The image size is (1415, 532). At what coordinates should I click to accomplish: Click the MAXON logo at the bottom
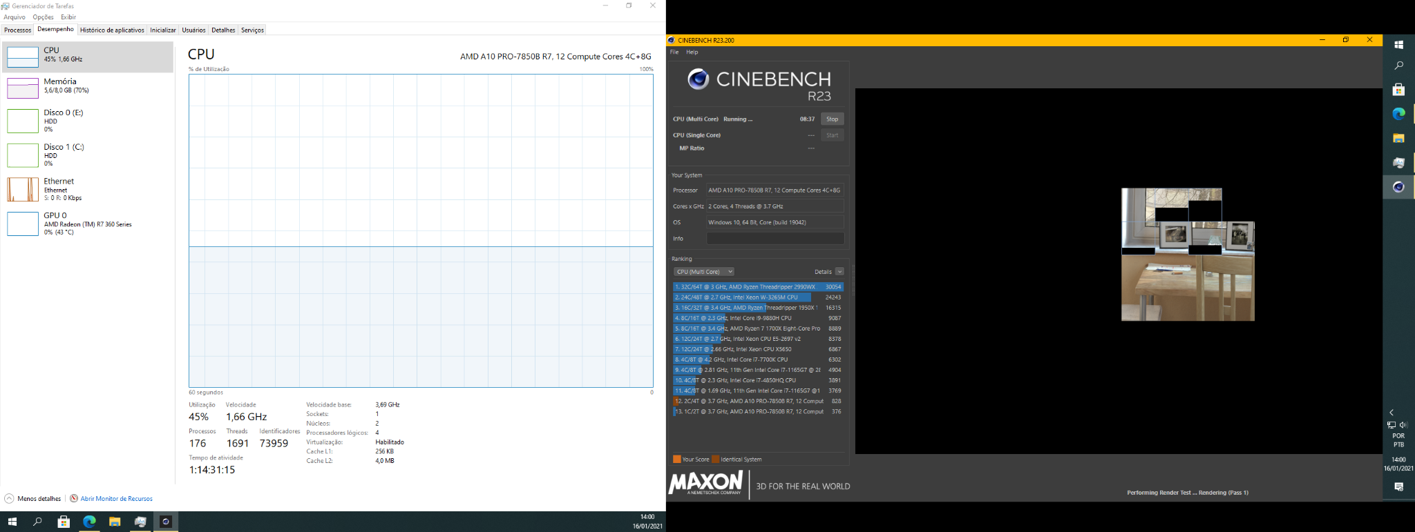705,483
